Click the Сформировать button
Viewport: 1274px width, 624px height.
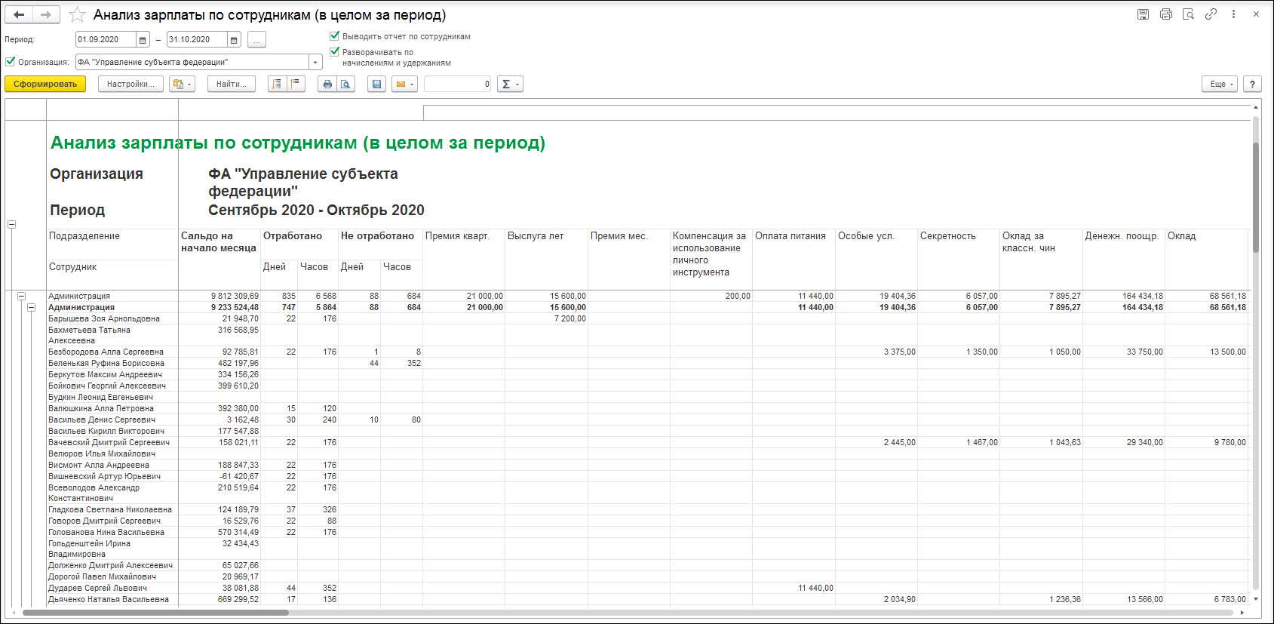(x=45, y=85)
